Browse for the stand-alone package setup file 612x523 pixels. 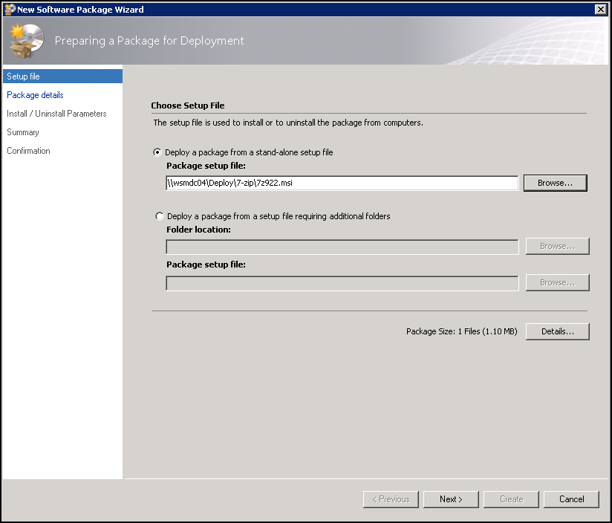(555, 182)
